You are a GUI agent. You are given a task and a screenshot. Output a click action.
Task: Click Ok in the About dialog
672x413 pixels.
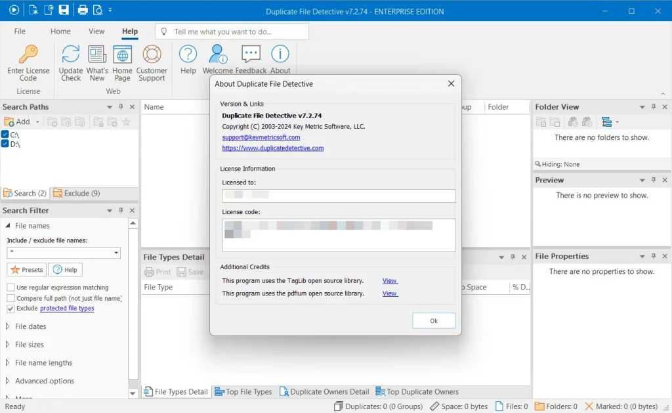[434, 320]
